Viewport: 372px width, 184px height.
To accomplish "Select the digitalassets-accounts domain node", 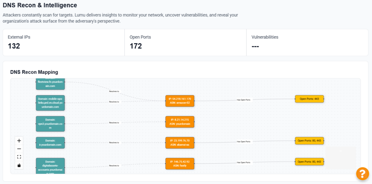I will [50, 166].
